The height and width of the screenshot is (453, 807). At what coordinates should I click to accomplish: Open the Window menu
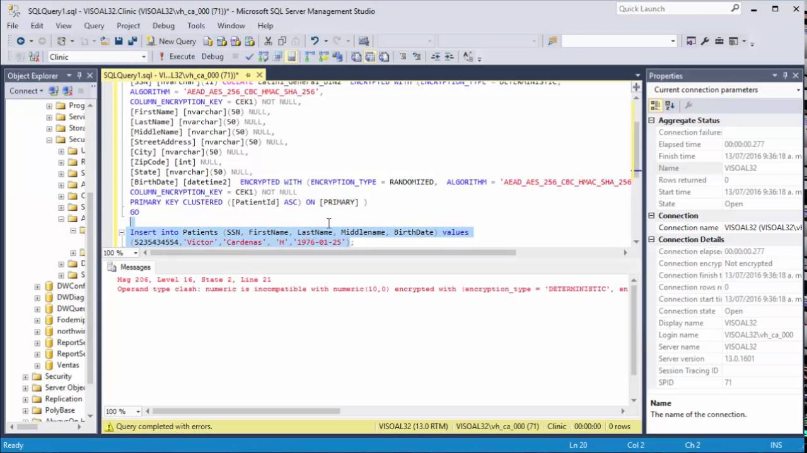point(231,26)
